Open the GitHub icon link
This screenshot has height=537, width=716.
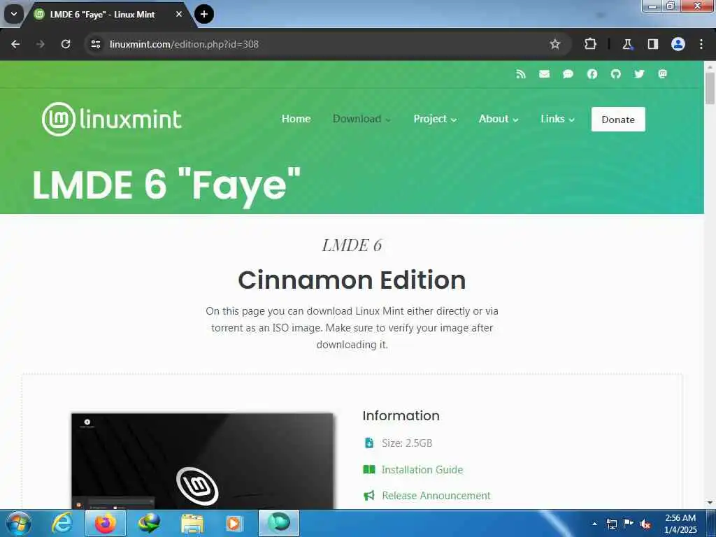[616, 74]
